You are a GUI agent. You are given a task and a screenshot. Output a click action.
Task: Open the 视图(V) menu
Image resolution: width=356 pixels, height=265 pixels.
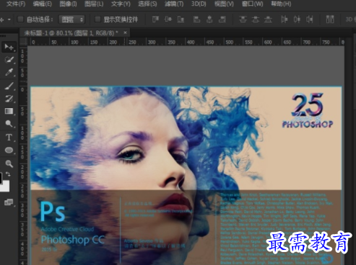click(x=224, y=4)
